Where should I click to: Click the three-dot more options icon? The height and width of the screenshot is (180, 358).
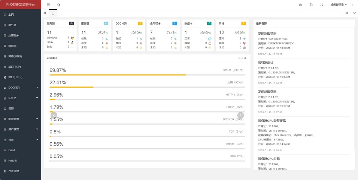353,5
